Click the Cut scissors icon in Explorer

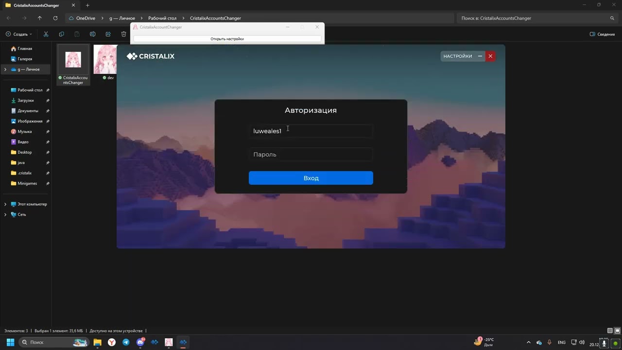pyautogui.click(x=46, y=34)
